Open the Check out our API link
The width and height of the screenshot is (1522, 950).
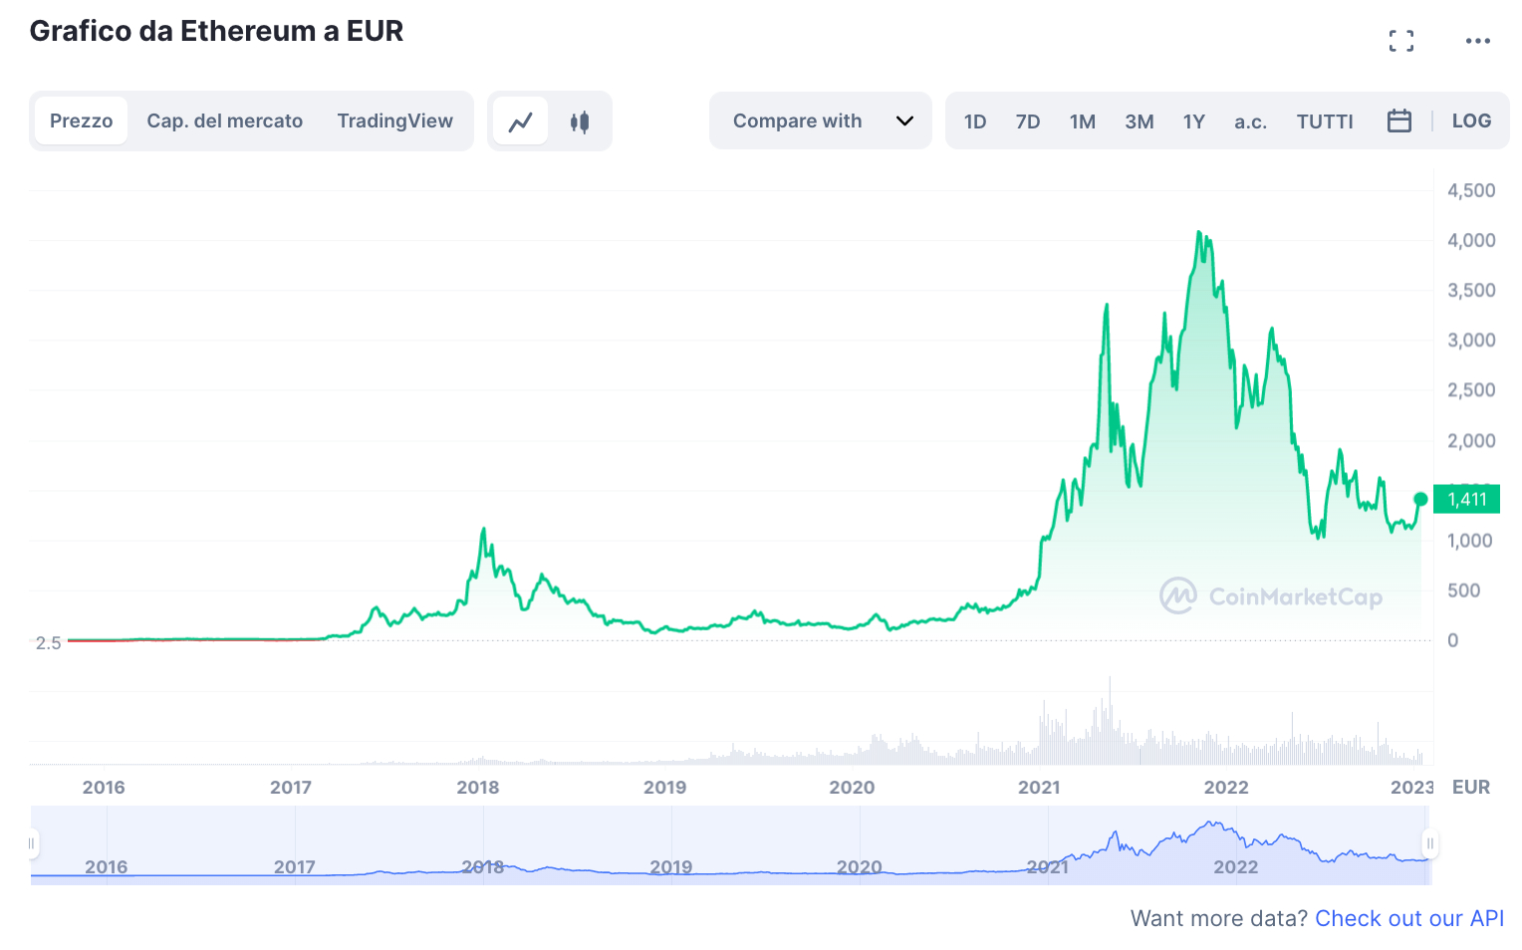coord(1409,918)
